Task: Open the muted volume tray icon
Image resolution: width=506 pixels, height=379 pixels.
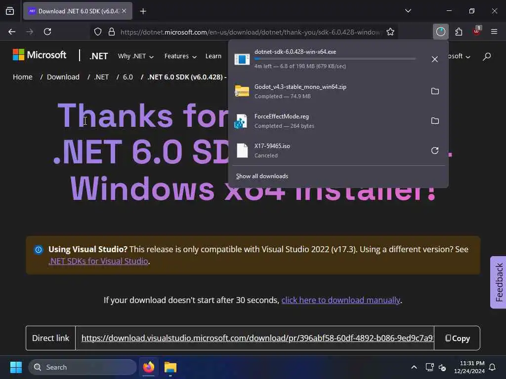Action: (442, 367)
